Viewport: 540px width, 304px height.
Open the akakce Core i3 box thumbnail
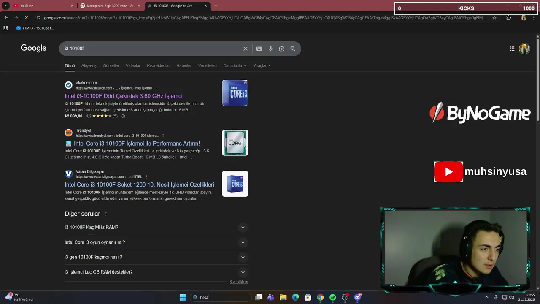click(235, 93)
